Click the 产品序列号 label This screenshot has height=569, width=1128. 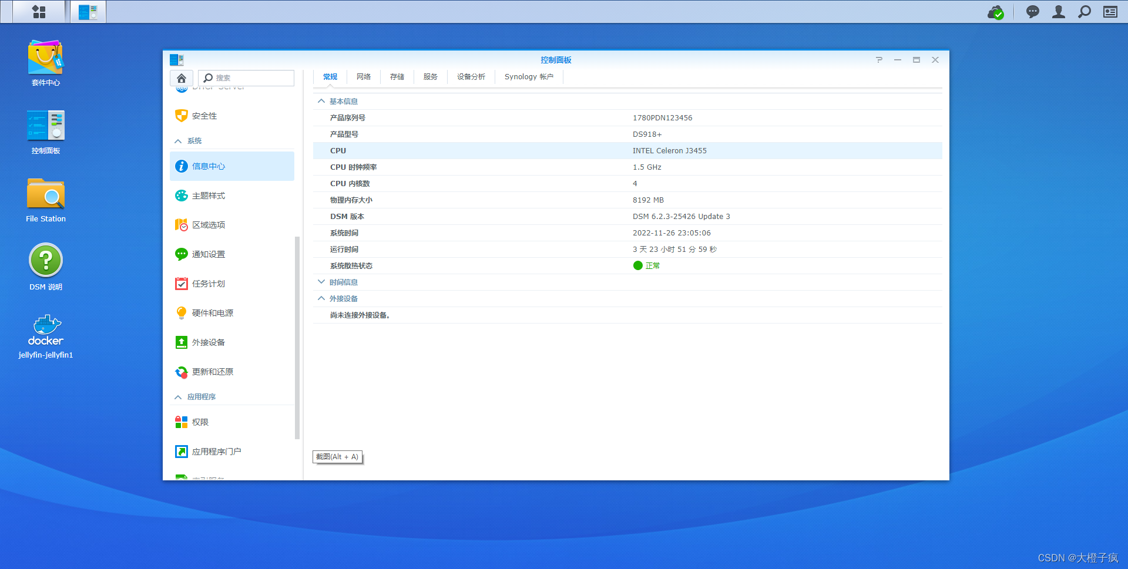pos(347,118)
